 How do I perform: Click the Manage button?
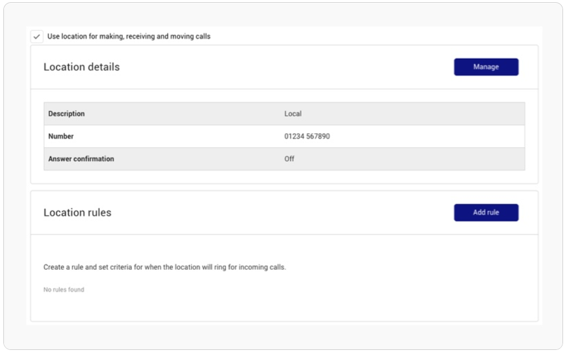486,67
